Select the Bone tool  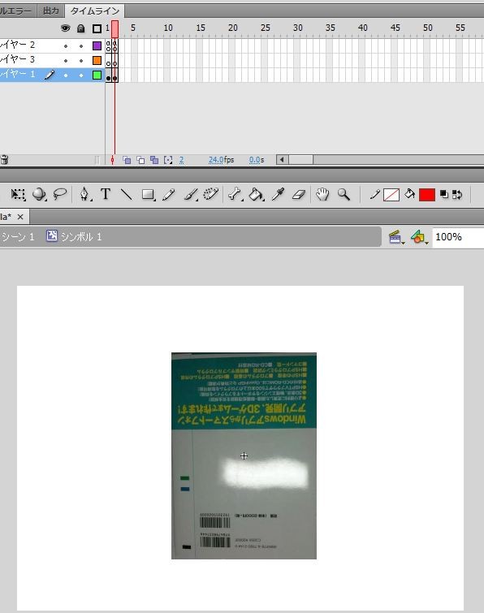235,194
